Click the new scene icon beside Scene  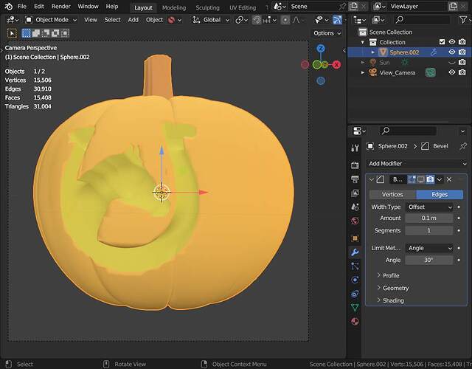pyautogui.click(x=353, y=7)
